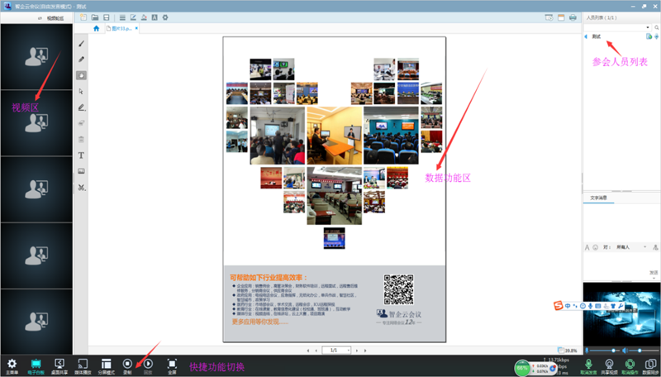Toggle 共享视频 webcam sharing
This screenshot has width=661, height=377.
[609, 366]
